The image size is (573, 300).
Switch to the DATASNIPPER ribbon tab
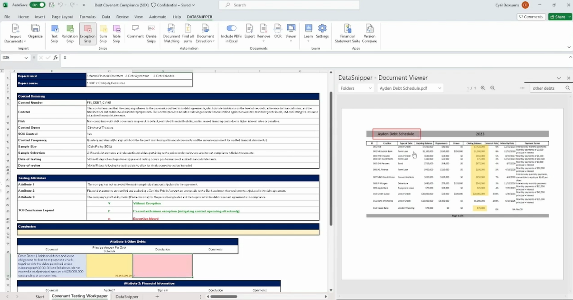(200, 17)
